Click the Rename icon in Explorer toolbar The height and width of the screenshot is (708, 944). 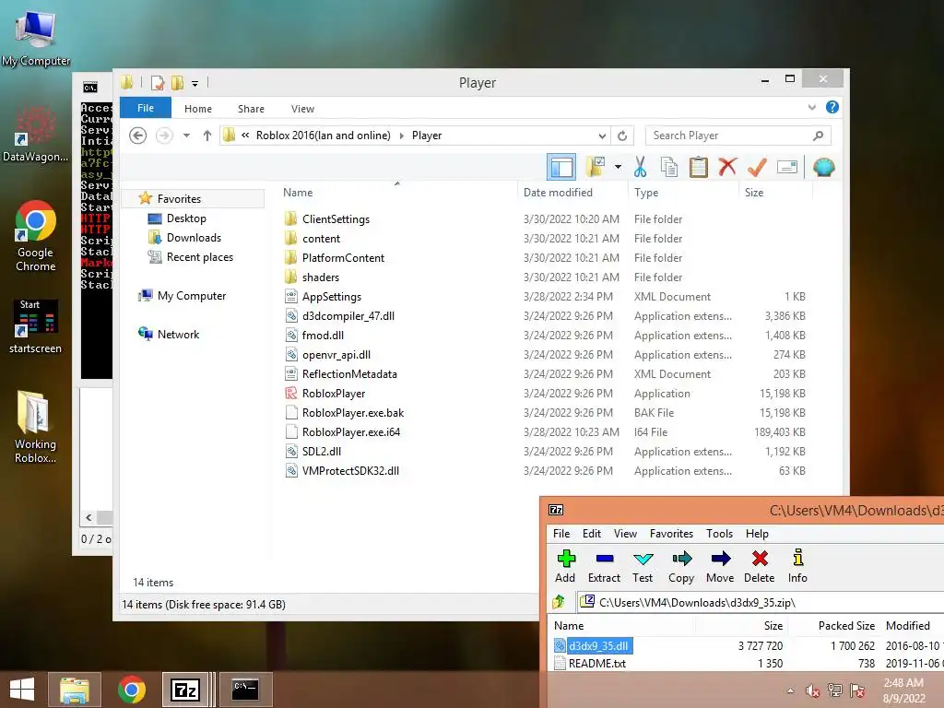click(787, 167)
